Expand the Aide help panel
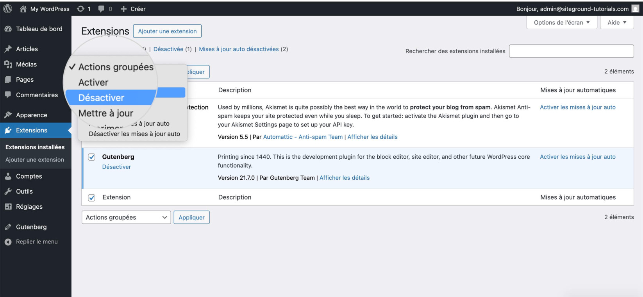643x297 pixels. [617, 23]
